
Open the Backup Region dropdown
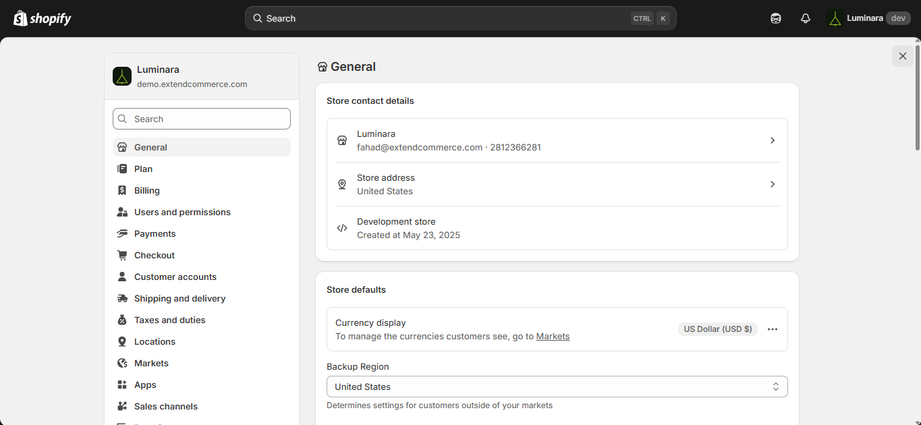coord(557,387)
